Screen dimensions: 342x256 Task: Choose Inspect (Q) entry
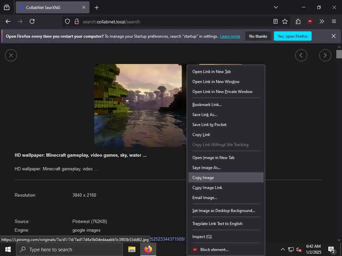pyautogui.click(x=226, y=237)
